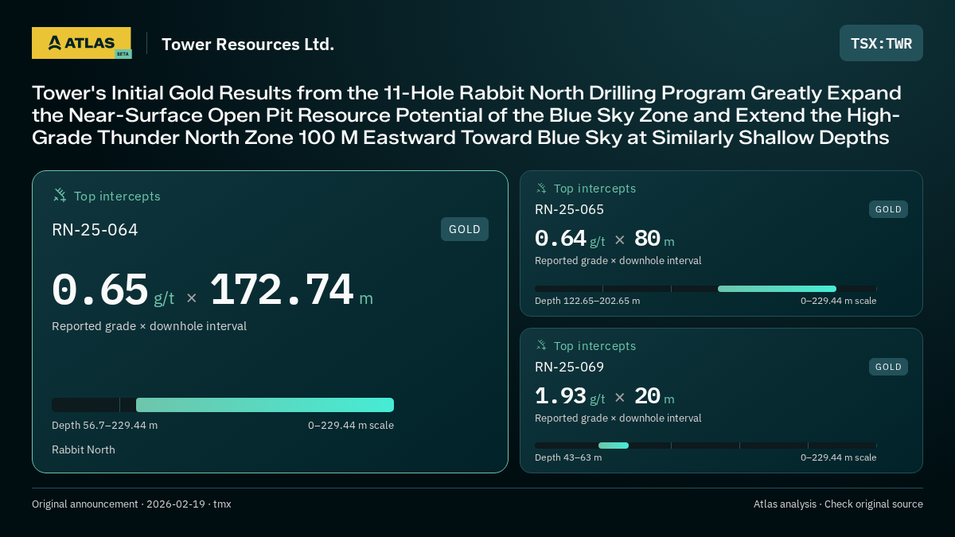The height and width of the screenshot is (537, 955).
Task: Click the headline about Rabbit North drilling
Action: (x=468, y=115)
